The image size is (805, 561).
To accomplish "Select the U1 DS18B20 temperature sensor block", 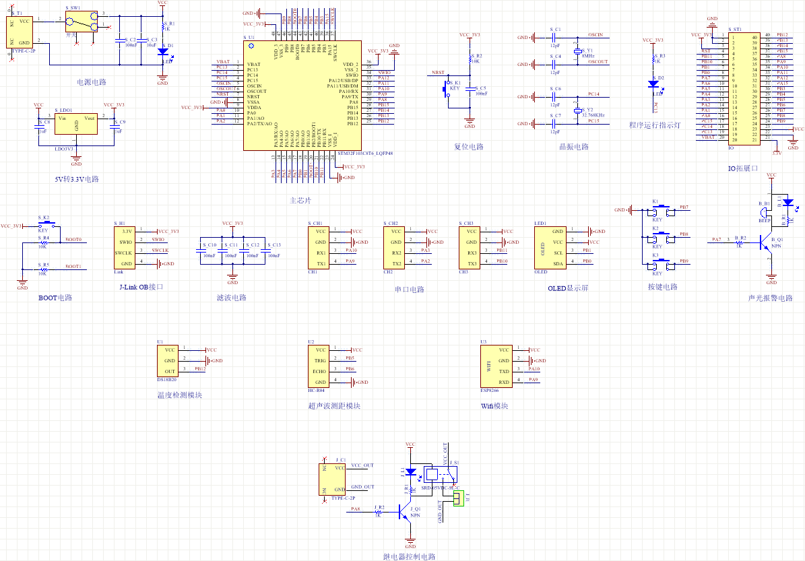I will pyautogui.click(x=168, y=361).
